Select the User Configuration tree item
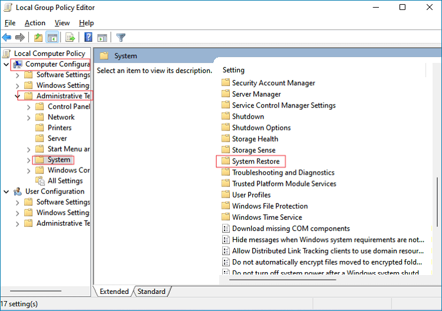The width and height of the screenshot is (442, 311). pyautogui.click(x=55, y=192)
